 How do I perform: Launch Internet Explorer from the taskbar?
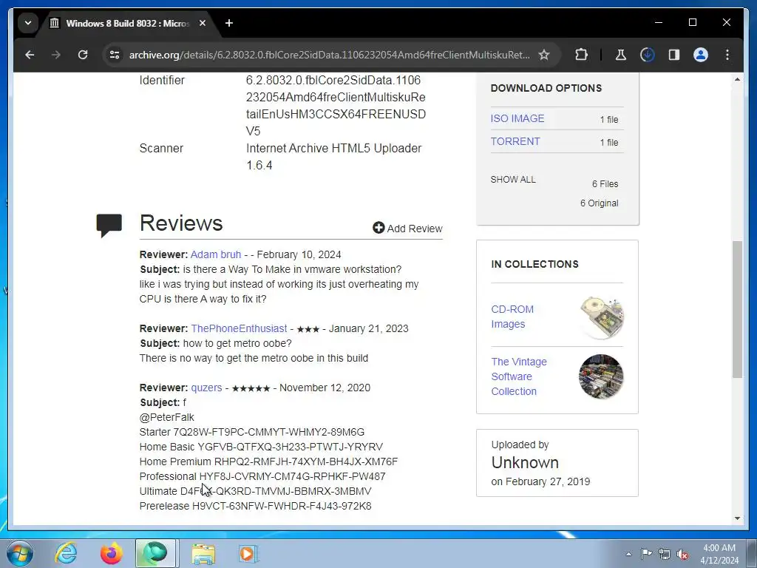click(66, 553)
